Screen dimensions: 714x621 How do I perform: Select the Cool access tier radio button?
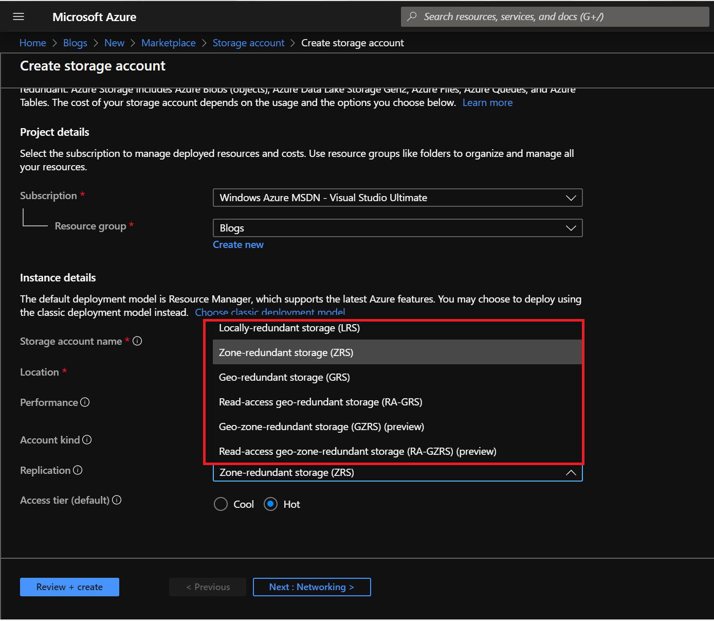(x=221, y=504)
